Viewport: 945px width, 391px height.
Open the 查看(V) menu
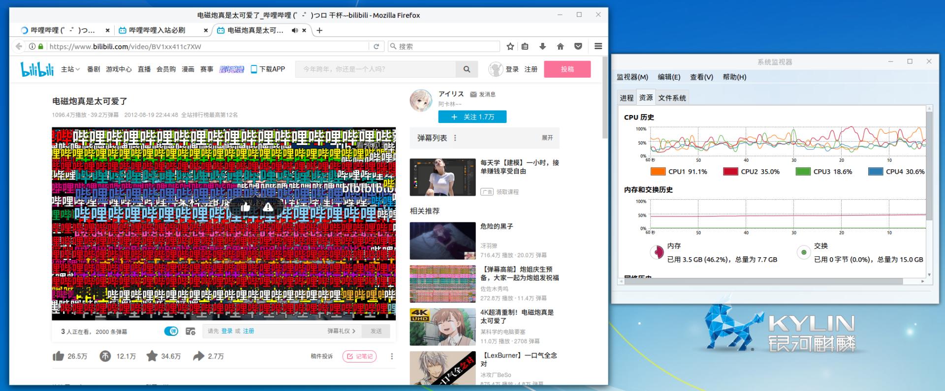click(701, 77)
